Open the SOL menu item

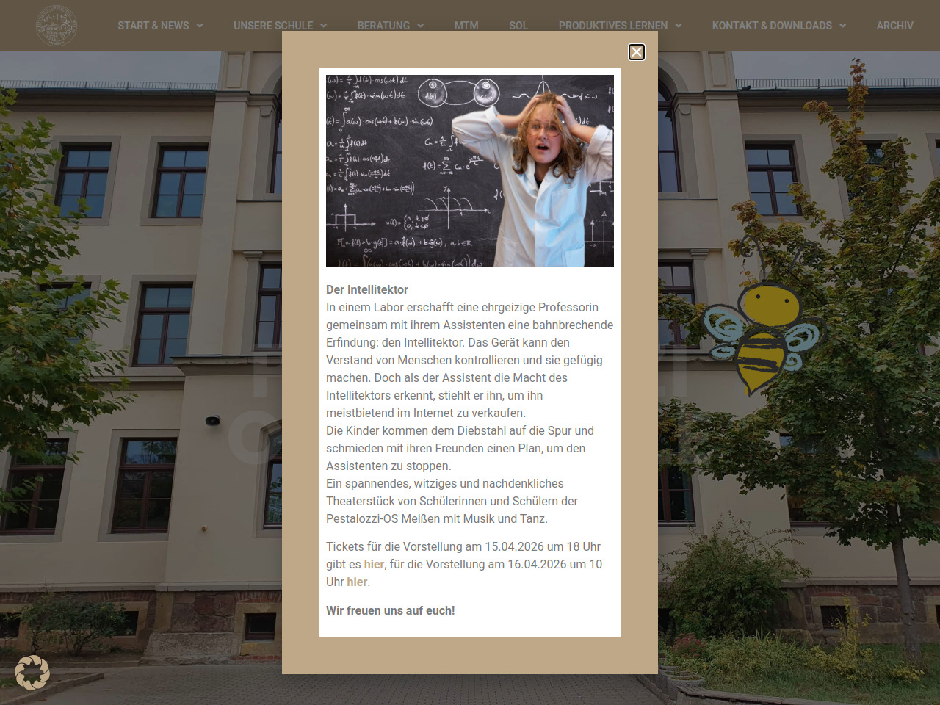point(518,26)
